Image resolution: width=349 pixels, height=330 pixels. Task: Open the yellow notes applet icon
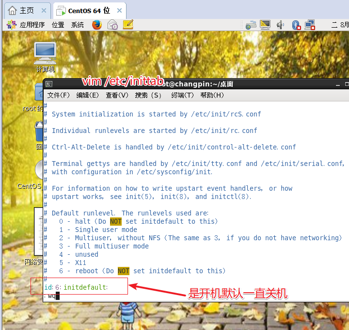[128, 25]
